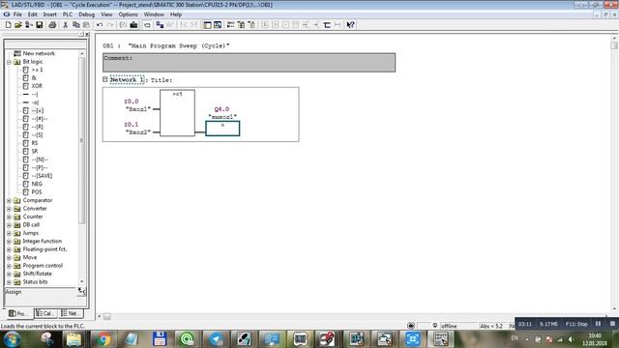Select the >=1 logic box in Network 1
Image resolution: width=619 pixels, height=348 pixels.
tap(177, 113)
